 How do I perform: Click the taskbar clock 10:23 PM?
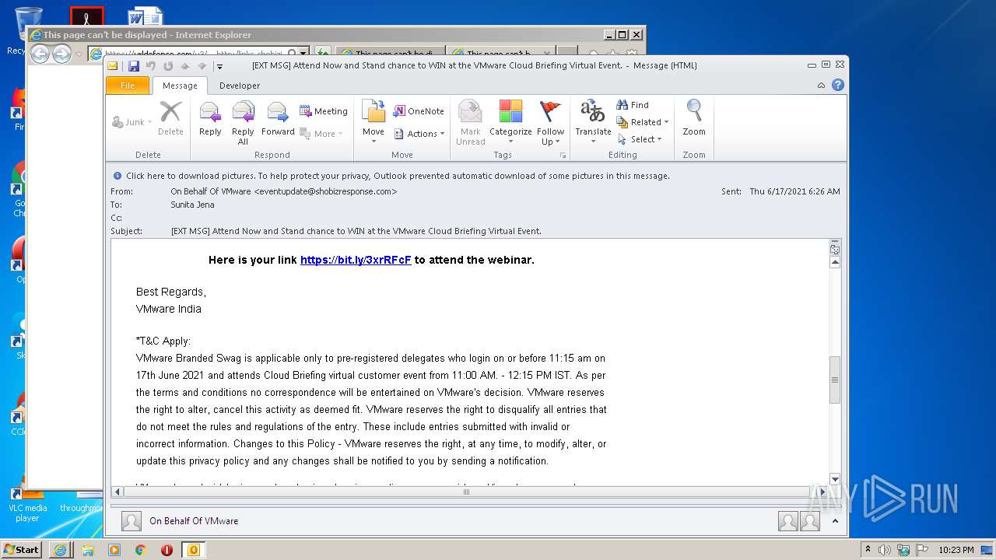pyautogui.click(x=956, y=550)
